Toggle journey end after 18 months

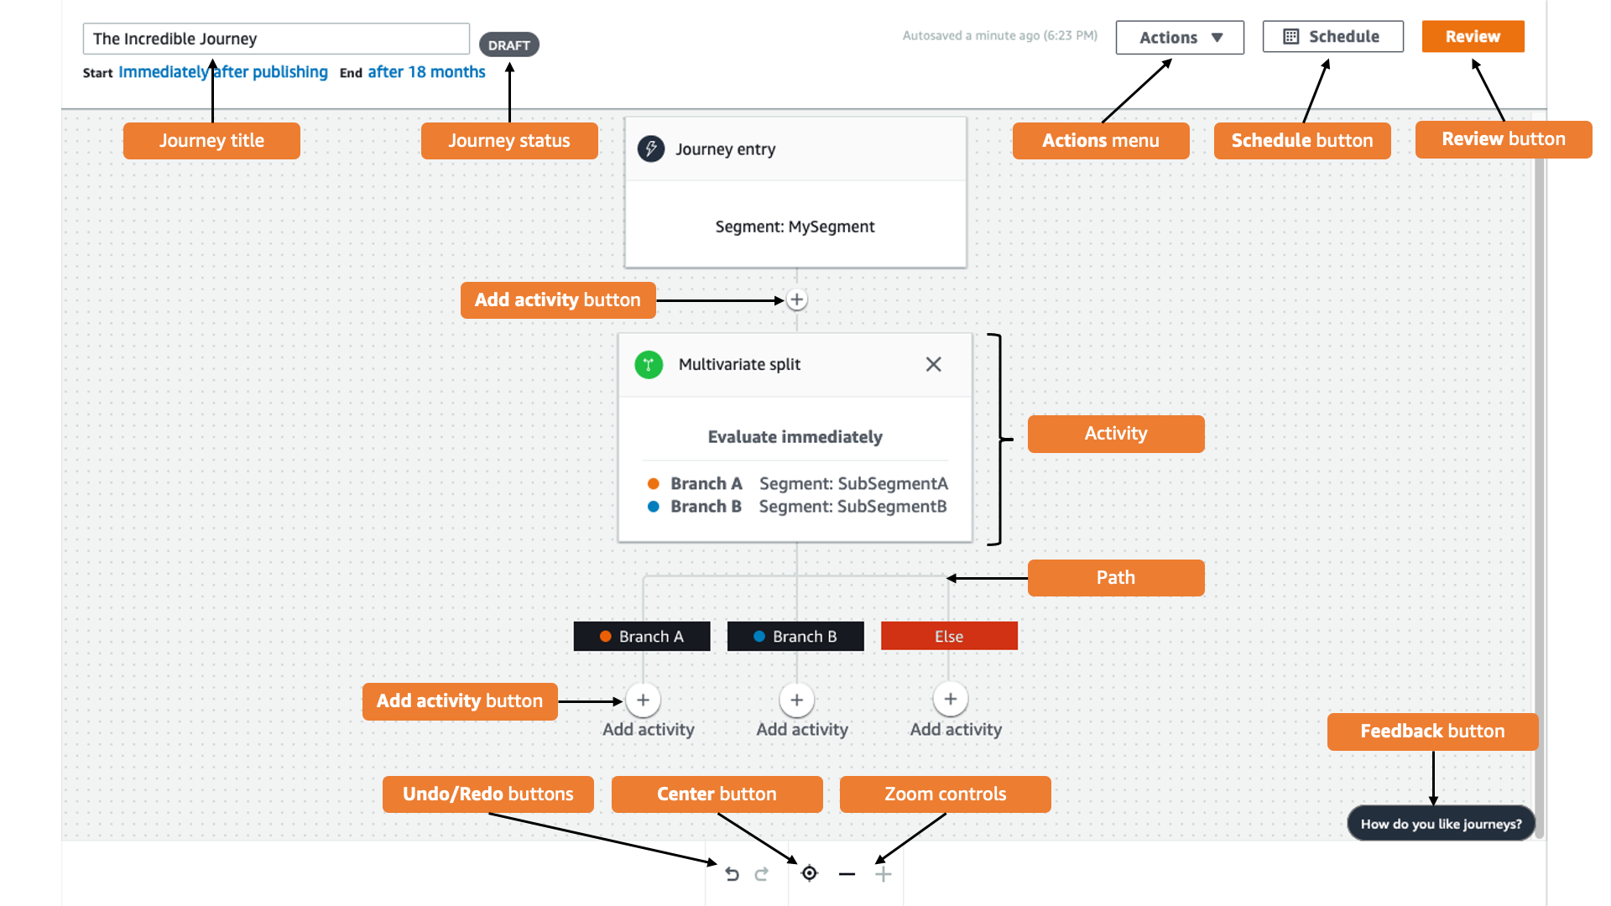point(428,72)
